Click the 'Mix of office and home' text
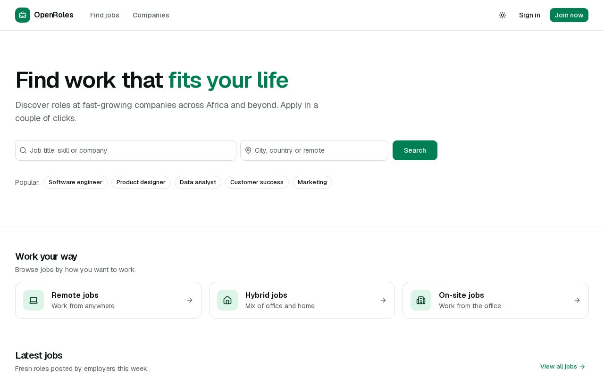This screenshot has width=604, height=377. (280, 306)
